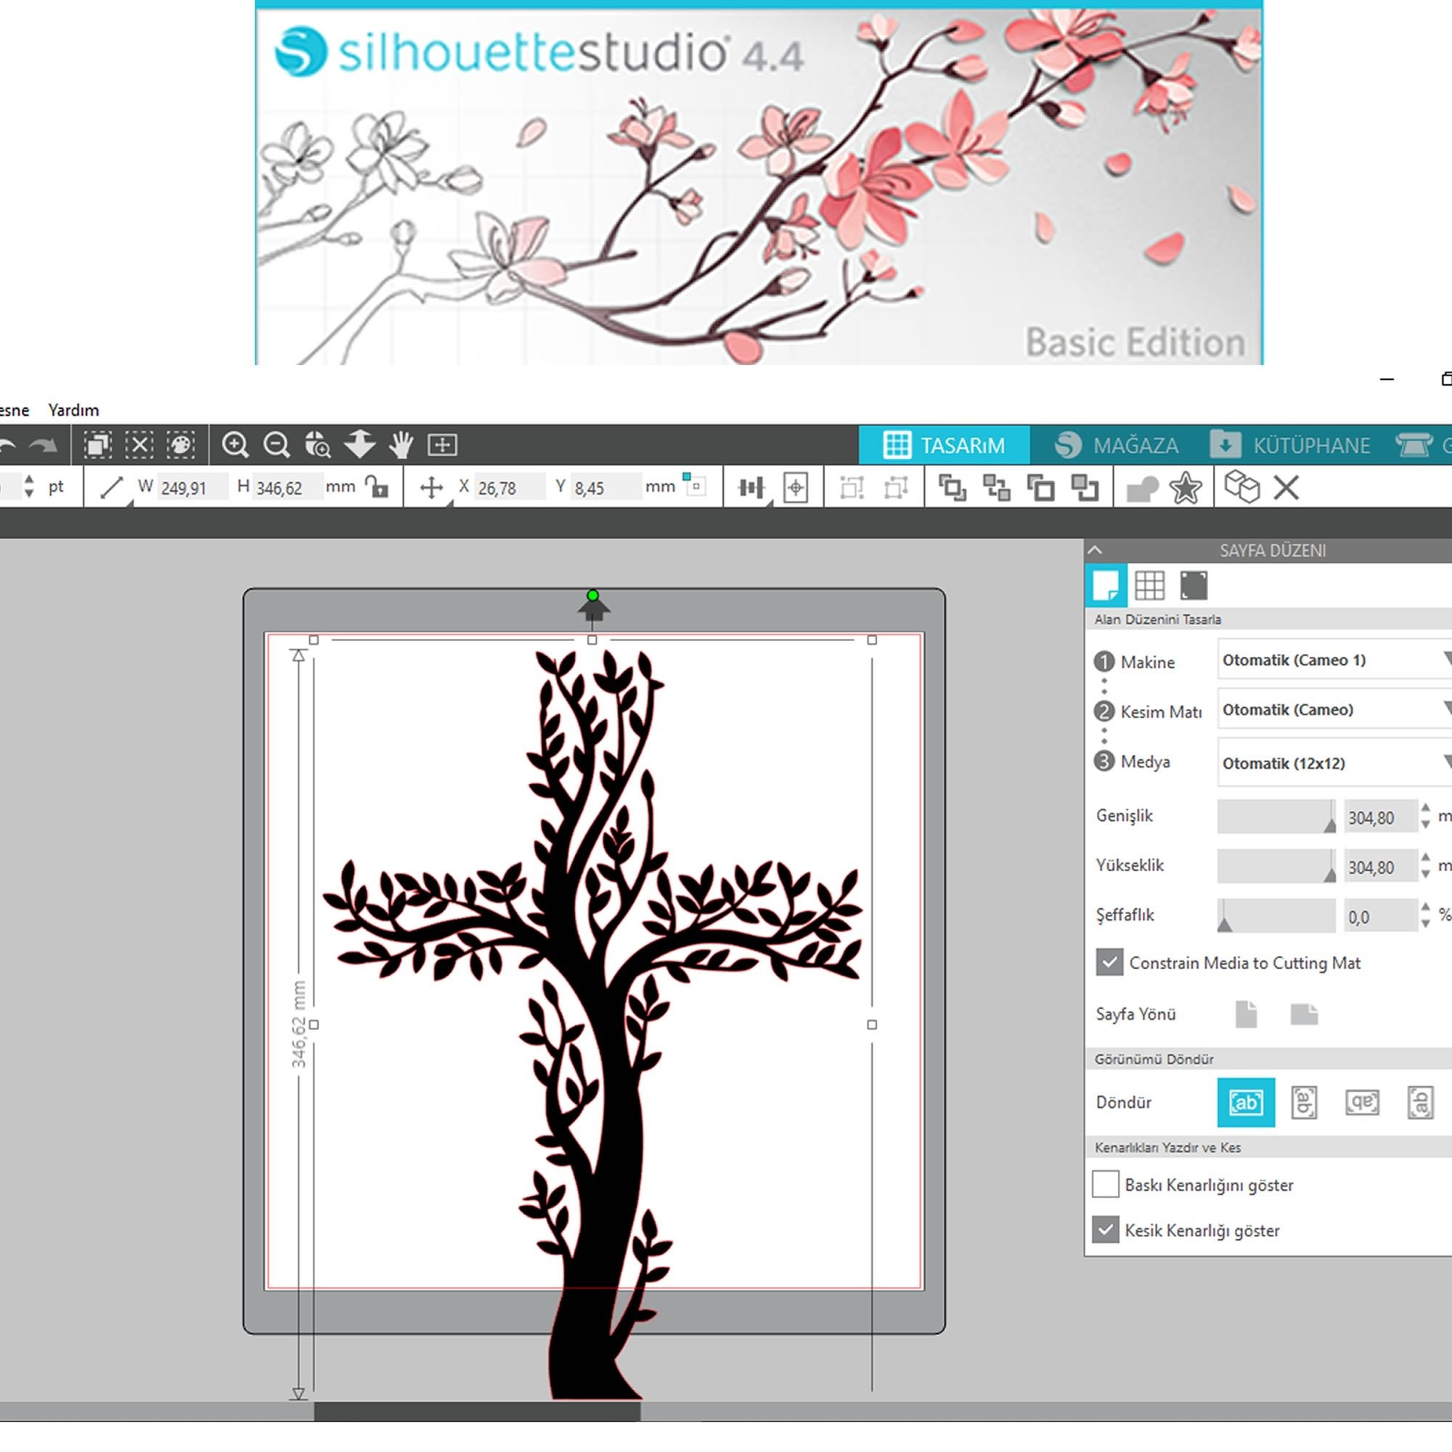Activate the Pan (hand) tool
The image size is (1452, 1452).
pyautogui.click(x=401, y=444)
